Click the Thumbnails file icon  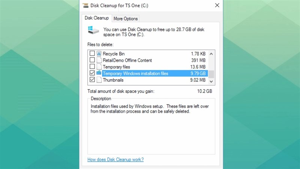pos(99,80)
